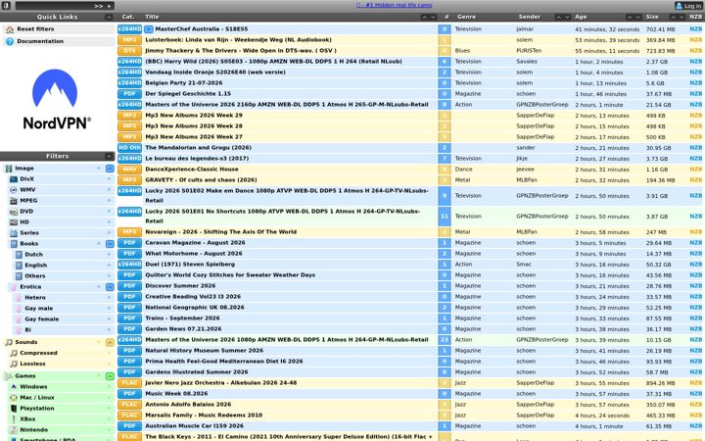Click the Books filter book icon
This screenshot has height=441, width=705.
click(x=14, y=244)
